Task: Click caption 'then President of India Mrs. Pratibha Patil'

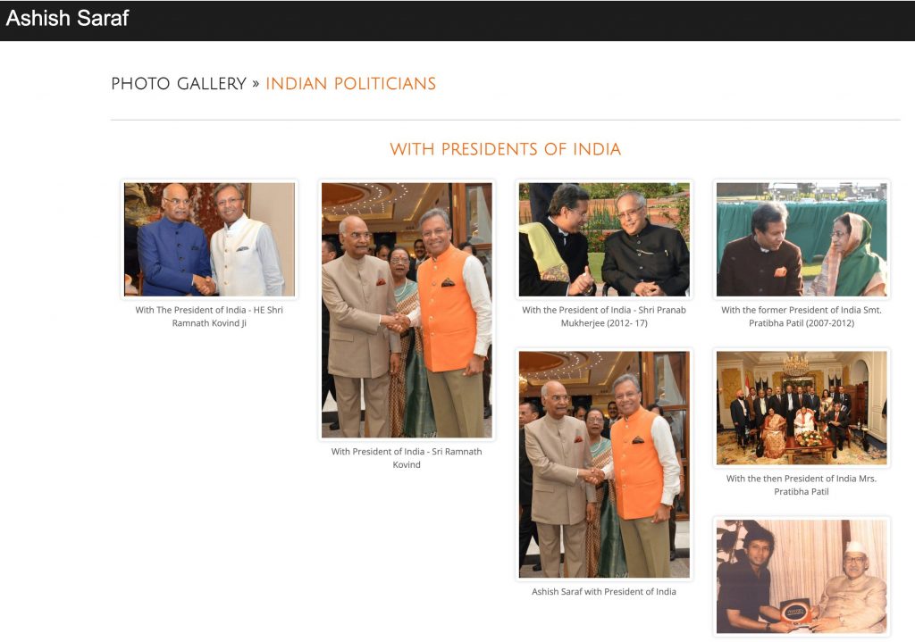Action: point(802,485)
